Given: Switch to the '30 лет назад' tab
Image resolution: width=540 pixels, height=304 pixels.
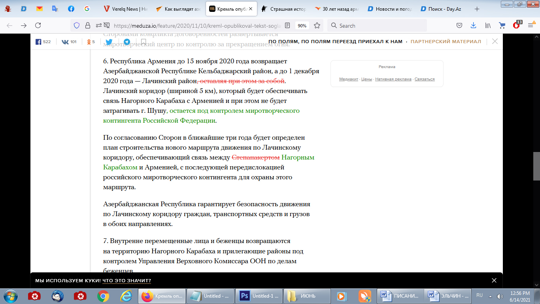Looking at the screenshot, I should pyautogui.click(x=337, y=9).
